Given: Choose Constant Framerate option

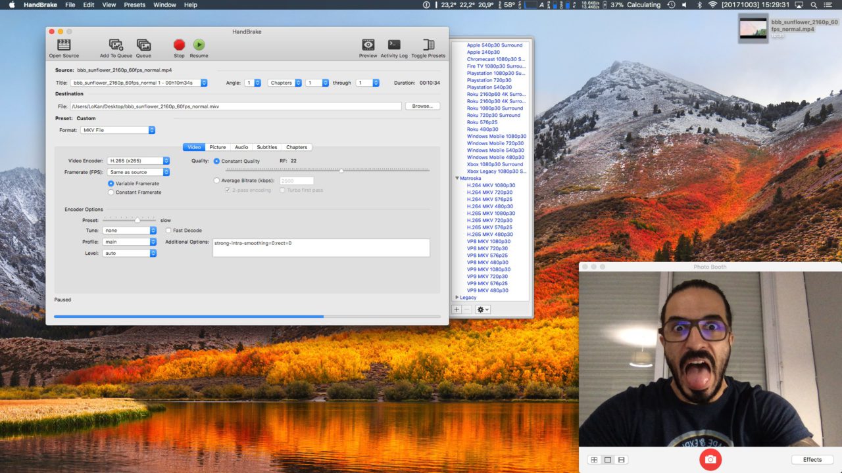Looking at the screenshot, I should (x=111, y=192).
